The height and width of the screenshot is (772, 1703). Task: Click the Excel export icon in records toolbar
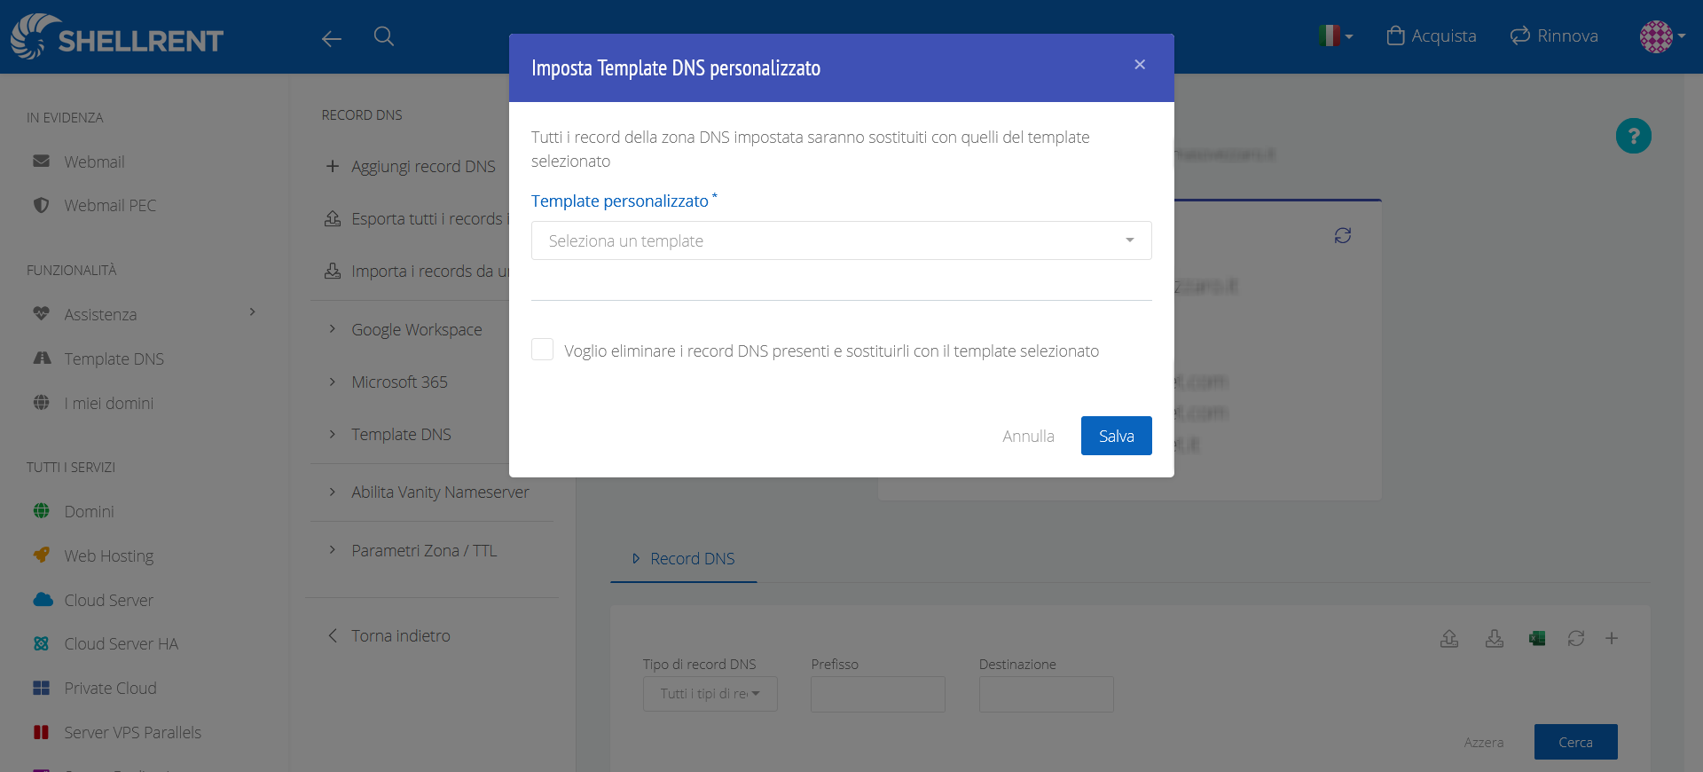(1537, 638)
